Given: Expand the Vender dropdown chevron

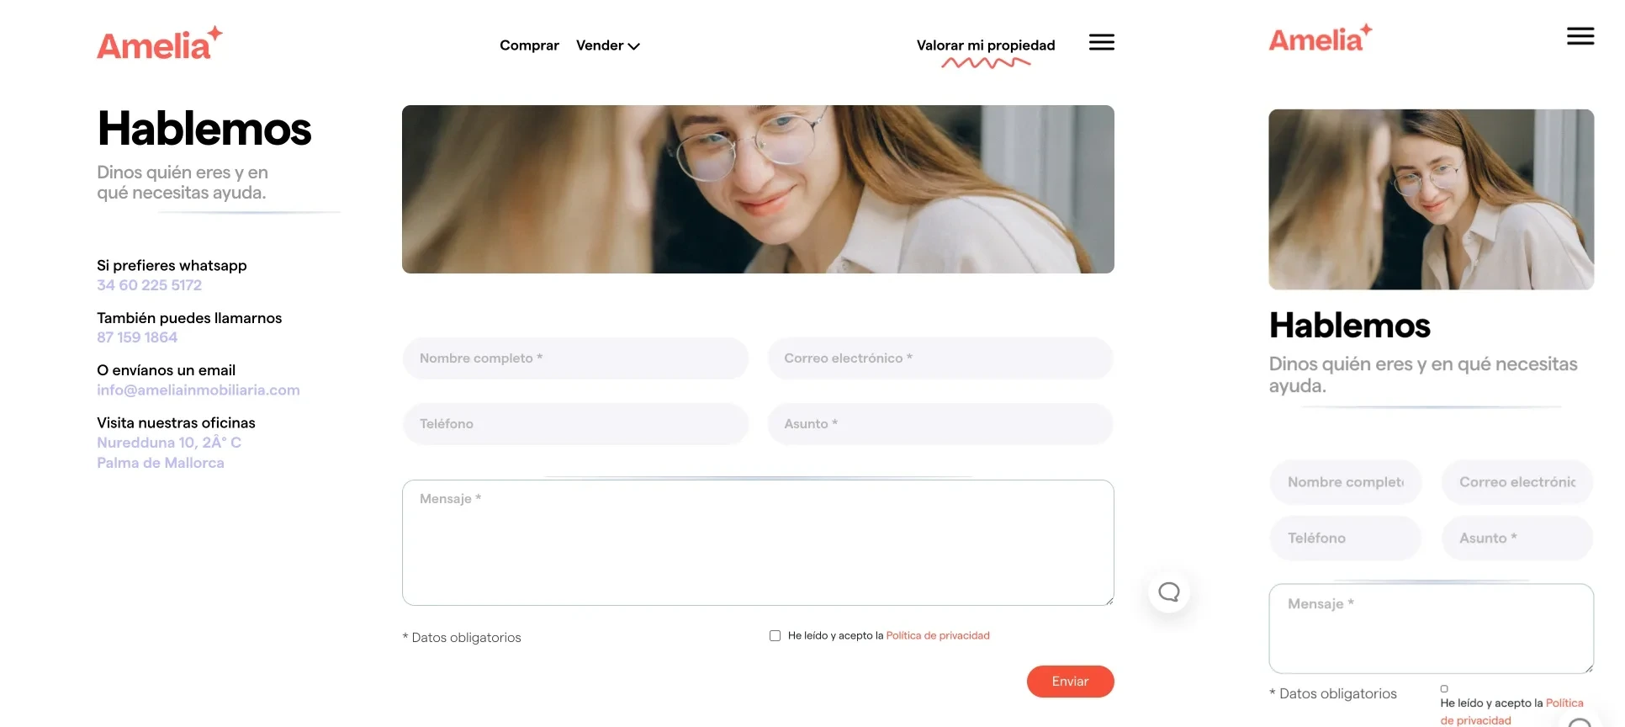Looking at the screenshot, I should pyautogui.click(x=634, y=46).
